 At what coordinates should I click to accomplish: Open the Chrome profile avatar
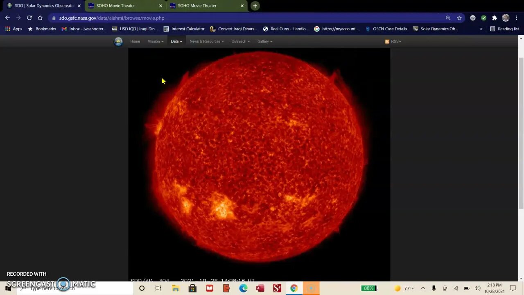point(506,18)
